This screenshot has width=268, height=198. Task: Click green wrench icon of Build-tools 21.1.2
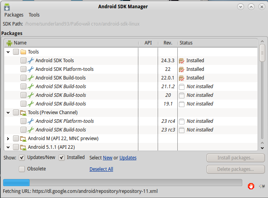tap(31, 87)
